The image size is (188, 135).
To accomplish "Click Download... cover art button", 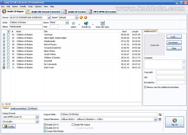I will [x=174, y=42].
